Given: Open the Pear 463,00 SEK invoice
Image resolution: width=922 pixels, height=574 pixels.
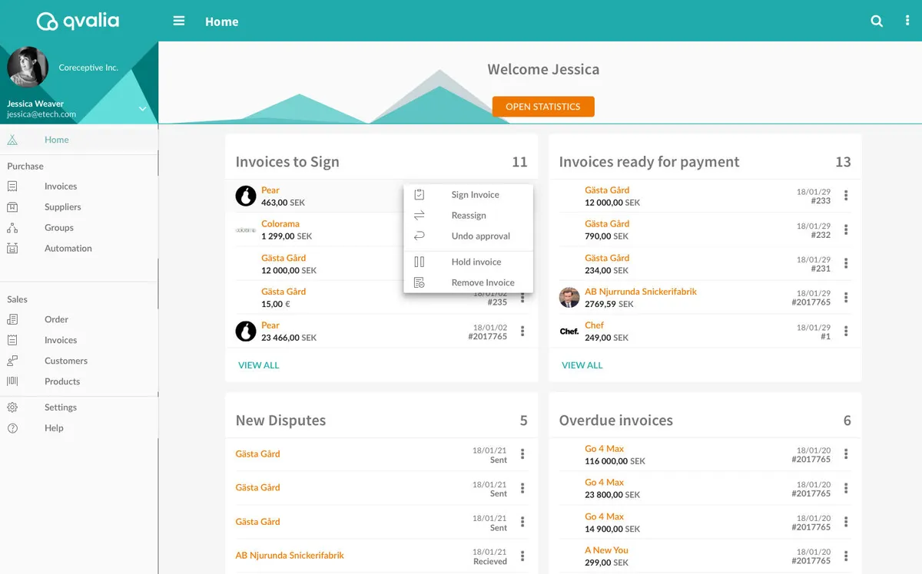Looking at the screenshot, I should (x=270, y=190).
